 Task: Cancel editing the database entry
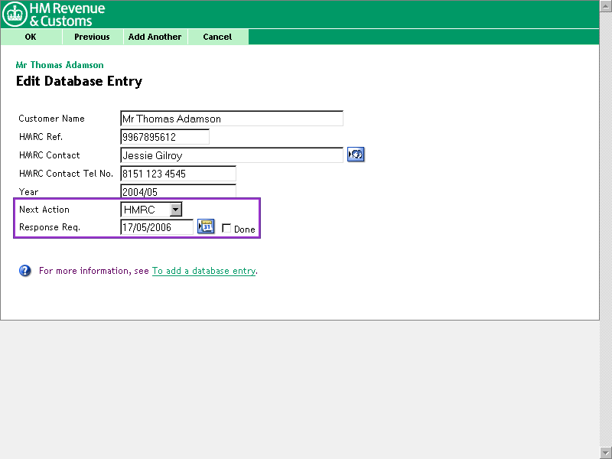point(217,37)
